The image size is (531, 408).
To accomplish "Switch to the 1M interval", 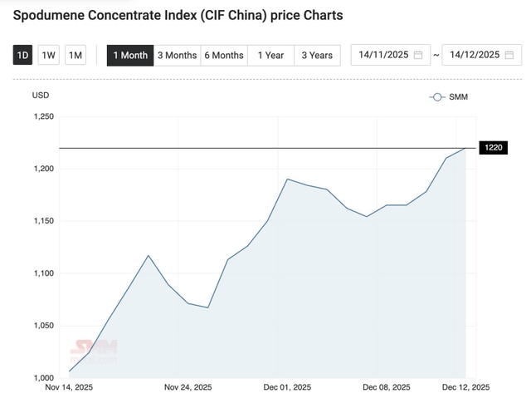I will point(76,55).
